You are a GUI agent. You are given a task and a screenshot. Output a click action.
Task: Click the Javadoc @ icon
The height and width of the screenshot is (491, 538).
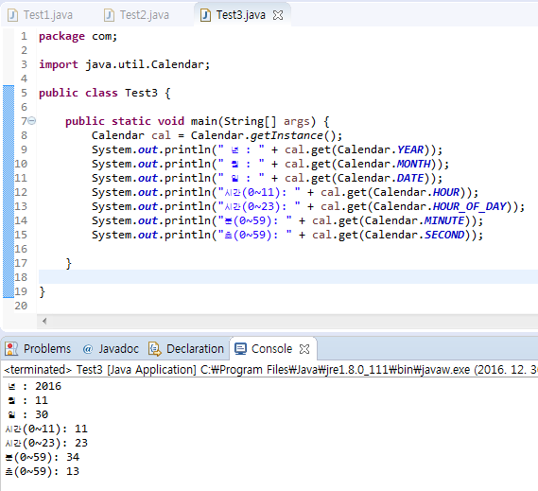tap(88, 349)
